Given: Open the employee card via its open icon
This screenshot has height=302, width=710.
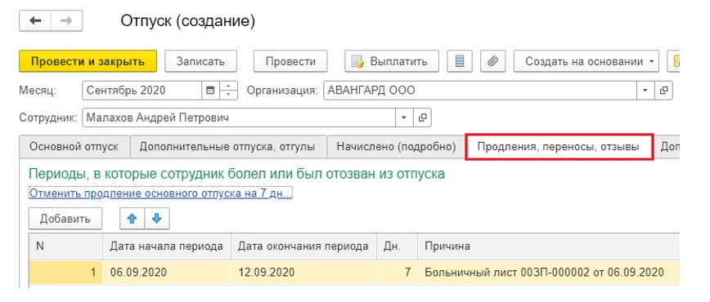Looking at the screenshot, I should (422, 118).
